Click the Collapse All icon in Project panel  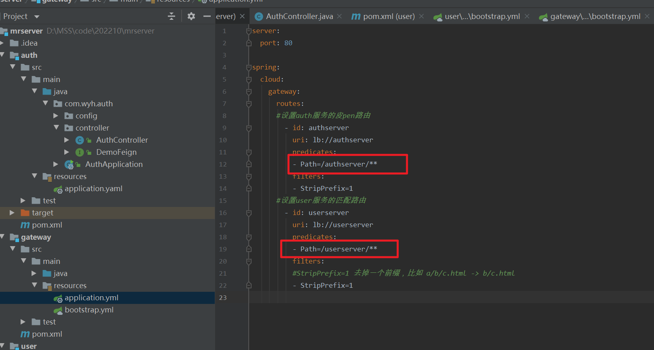tap(171, 16)
